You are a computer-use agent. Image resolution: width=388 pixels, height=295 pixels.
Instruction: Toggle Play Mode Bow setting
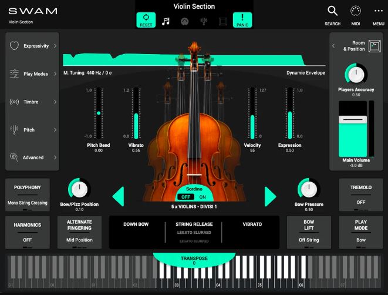click(x=361, y=232)
